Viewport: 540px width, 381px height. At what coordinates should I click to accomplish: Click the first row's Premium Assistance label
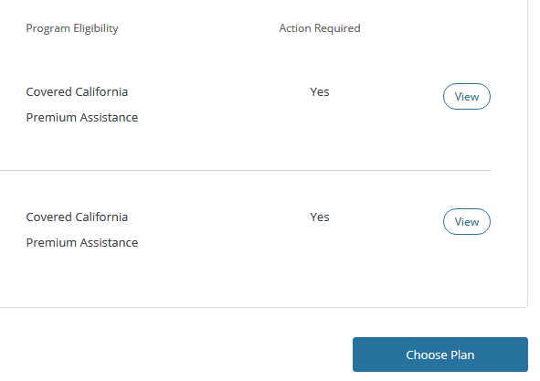[82, 118]
